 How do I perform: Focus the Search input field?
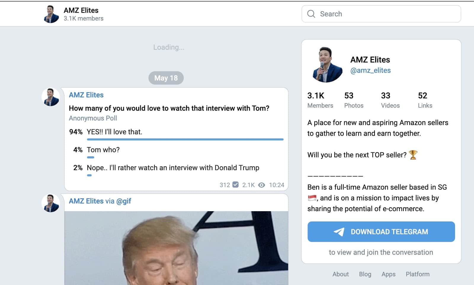pyautogui.click(x=381, y=14)
